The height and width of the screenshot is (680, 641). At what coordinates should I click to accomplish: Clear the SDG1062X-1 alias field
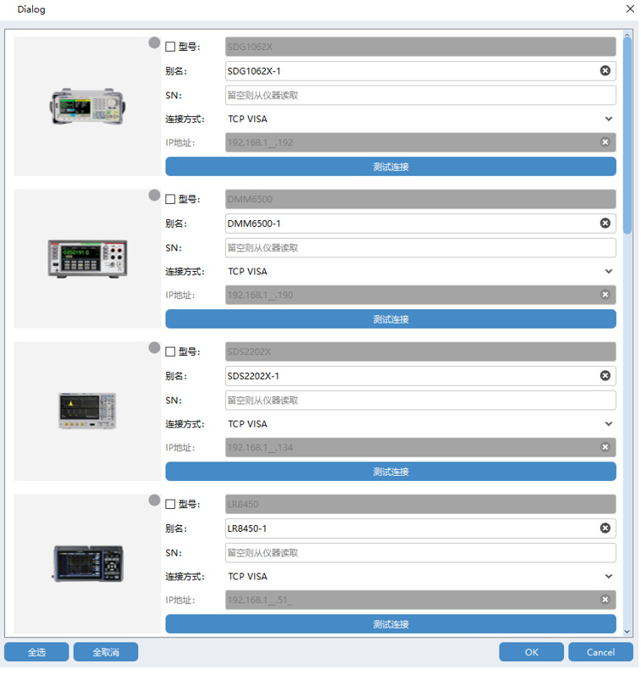605,71
